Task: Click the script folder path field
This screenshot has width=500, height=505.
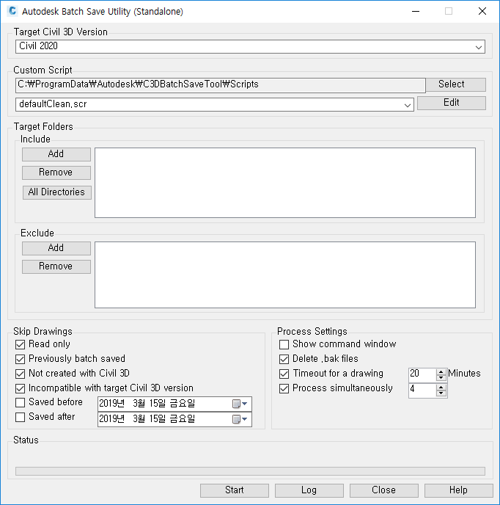Action: (x=221, y=85)
